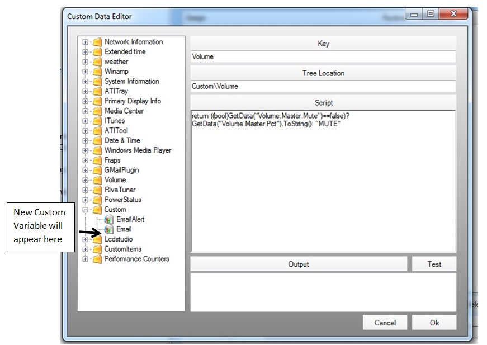This screenshot has height=345, width=487.
Task: Expand the Extended time node
Action: (85, 52)
